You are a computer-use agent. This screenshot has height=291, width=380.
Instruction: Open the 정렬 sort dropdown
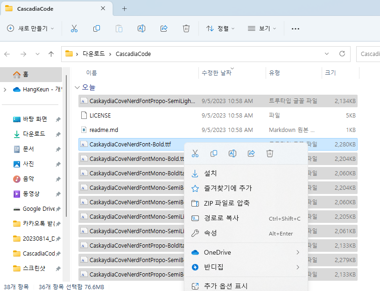pyautogui.click(x=220, y=28)
